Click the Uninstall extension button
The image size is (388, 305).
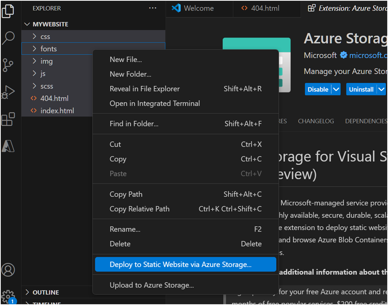pyautogui.click(x=361, y=89)
